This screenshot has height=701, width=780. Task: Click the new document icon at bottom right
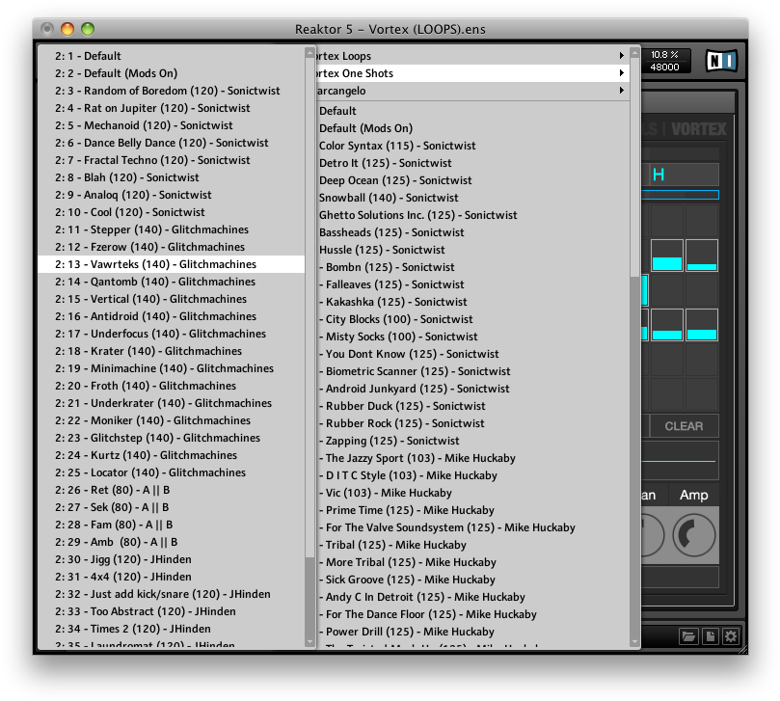pyautogui.click(x=710, y=636)
